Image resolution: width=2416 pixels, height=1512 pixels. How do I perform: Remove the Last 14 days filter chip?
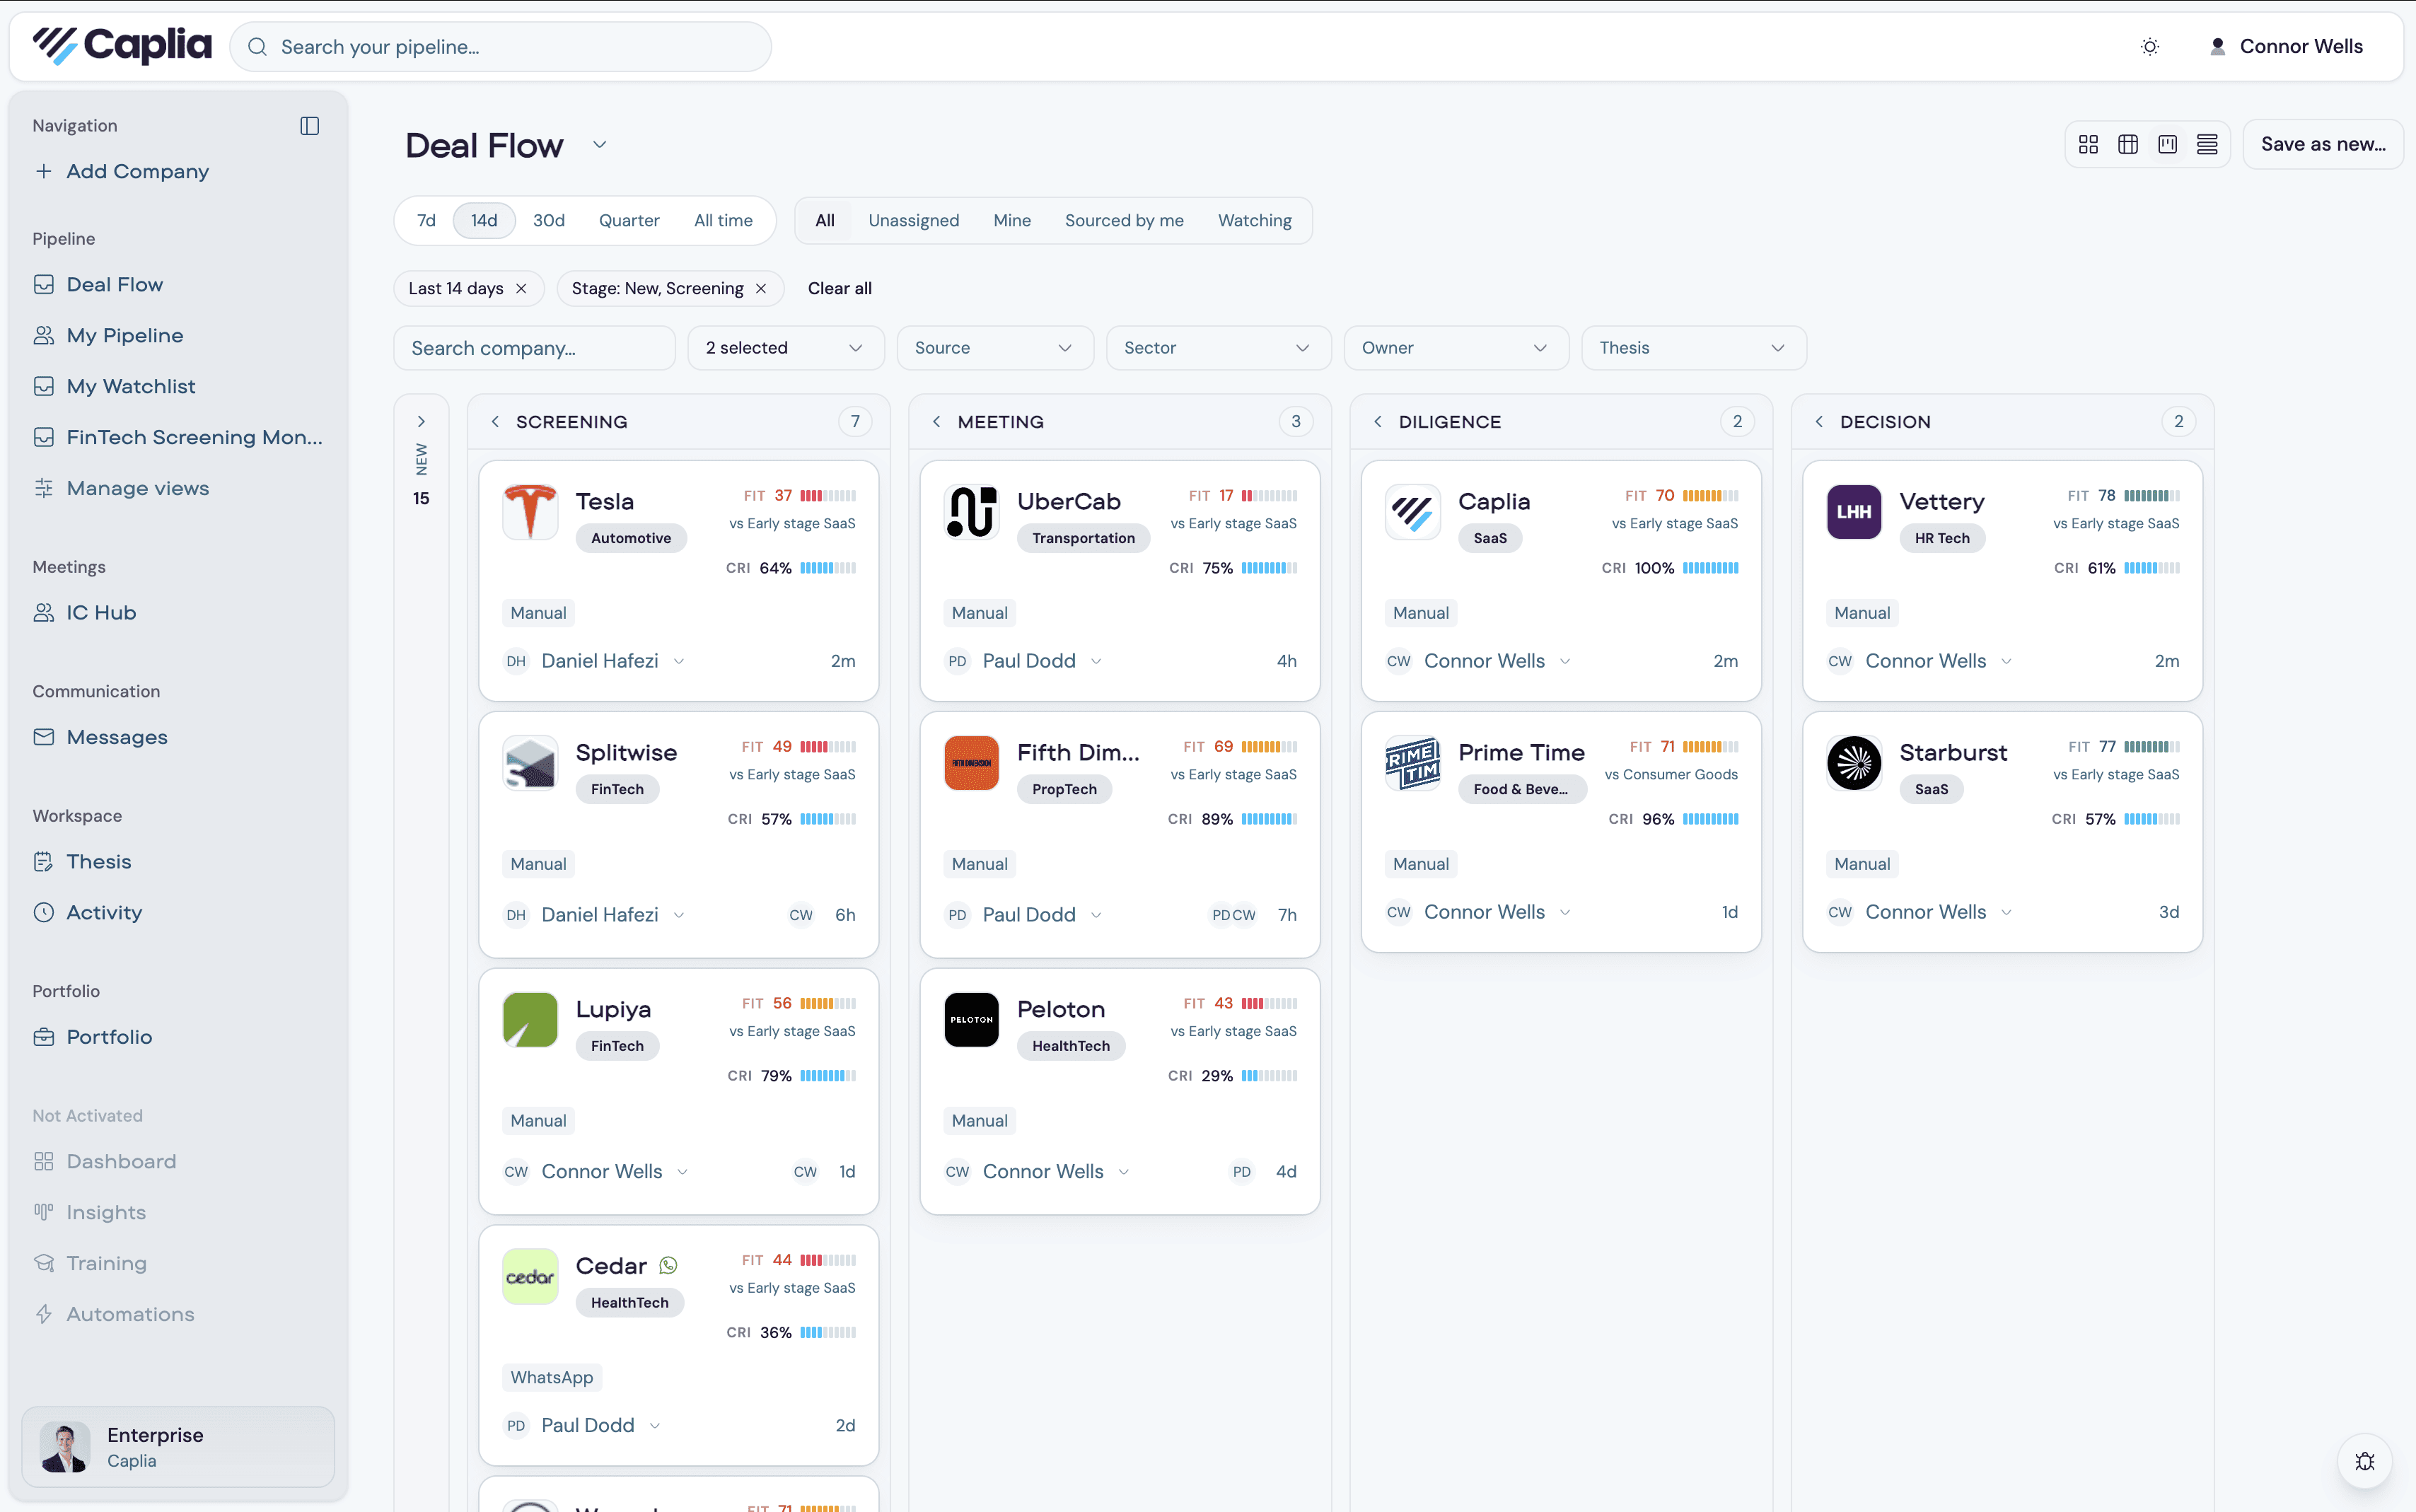pos(521,289)
